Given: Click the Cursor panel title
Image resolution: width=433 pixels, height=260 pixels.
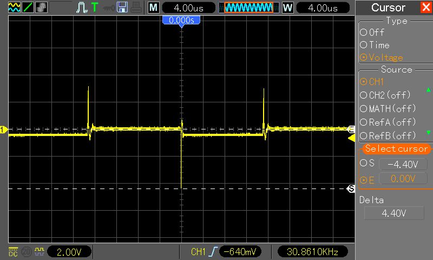Looking at the screenshot, I should click(388, 8).
